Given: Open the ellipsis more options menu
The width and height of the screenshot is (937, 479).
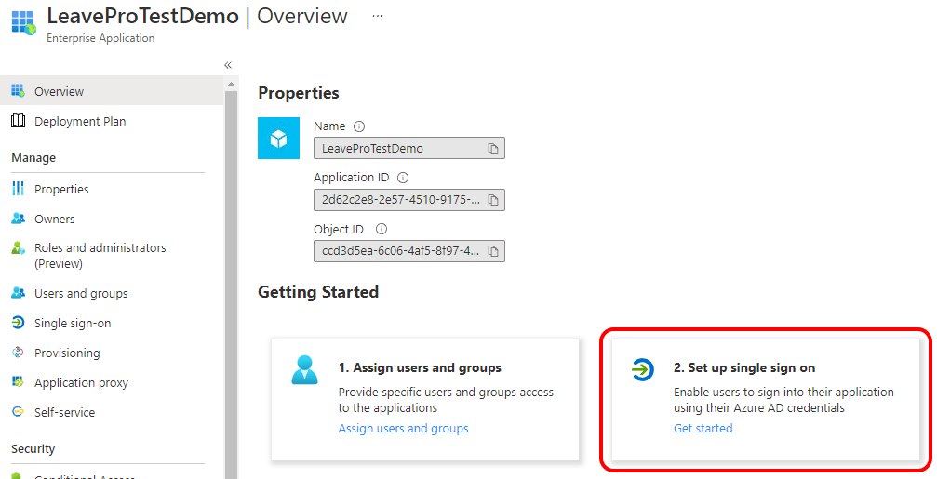Looking at the screenshot, I should 378,16.
